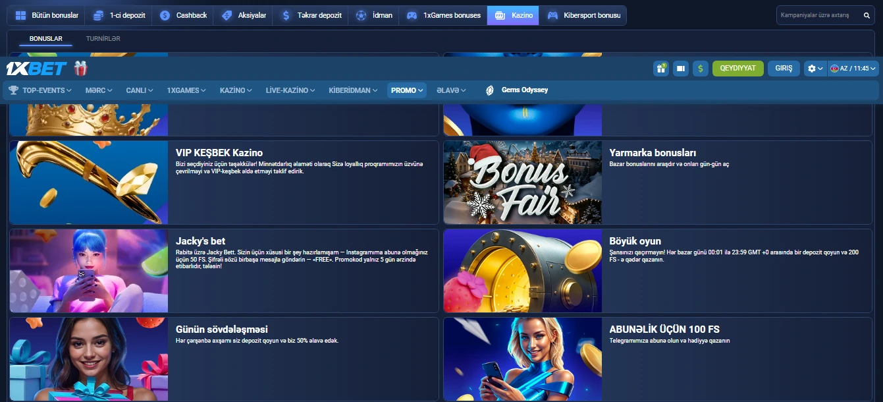Switch to the TURNİRLƏR tab
The width and height of the screenshot is (883, 402).
click(103, 39)
